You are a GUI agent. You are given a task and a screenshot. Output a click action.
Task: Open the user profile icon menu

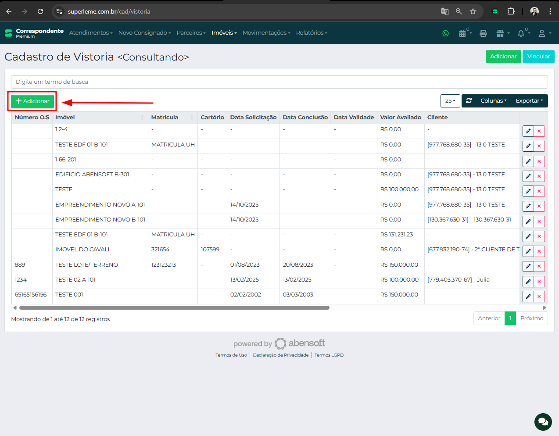click(x=542, y=33)
